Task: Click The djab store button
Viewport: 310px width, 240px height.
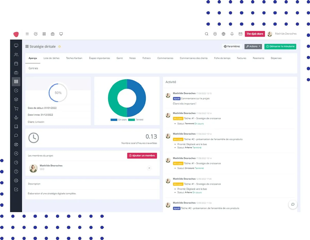Action: tap(255, 34)
